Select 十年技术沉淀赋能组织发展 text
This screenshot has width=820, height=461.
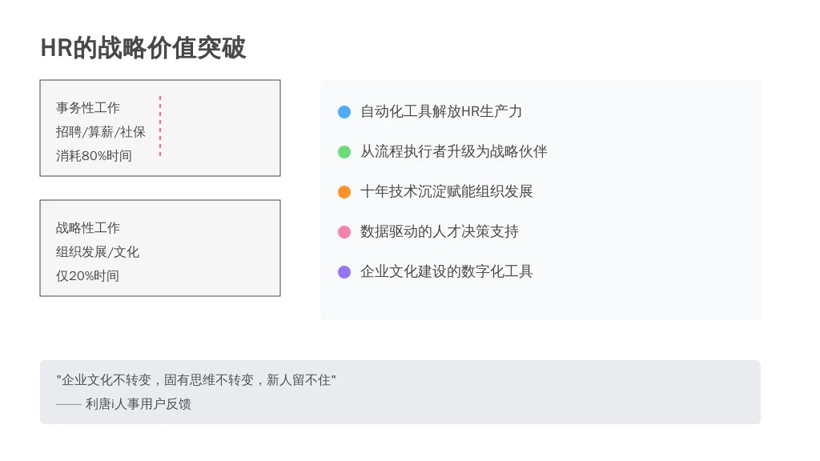click(x=446, y=191)
